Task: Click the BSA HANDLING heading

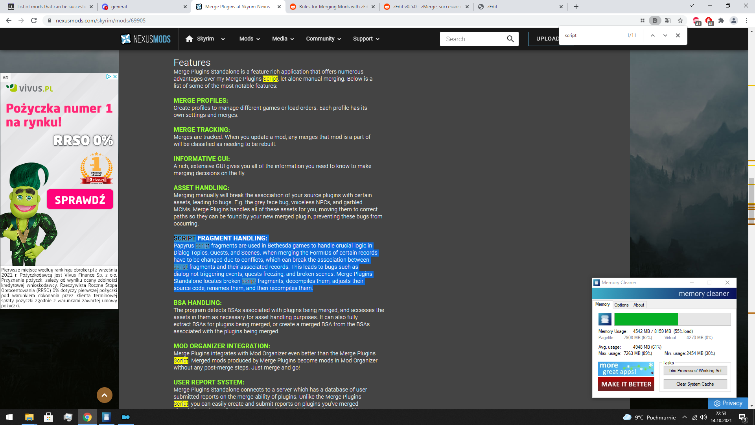Action: coord(197,303)
